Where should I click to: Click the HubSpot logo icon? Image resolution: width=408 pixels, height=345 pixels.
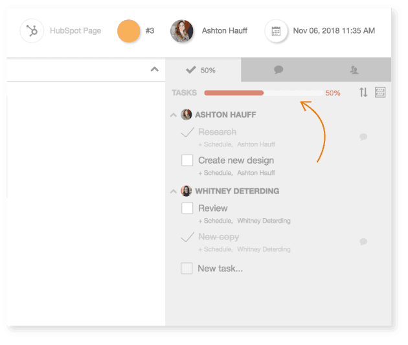(x=32, y=30)
